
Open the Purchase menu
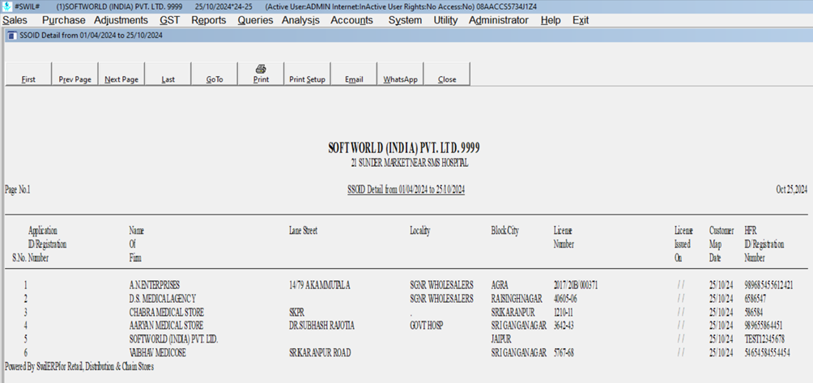(64, 20)
